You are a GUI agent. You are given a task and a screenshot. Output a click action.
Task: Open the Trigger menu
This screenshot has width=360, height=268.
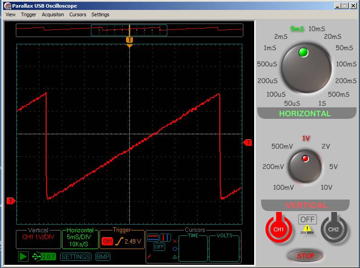[x=28, y=14]
